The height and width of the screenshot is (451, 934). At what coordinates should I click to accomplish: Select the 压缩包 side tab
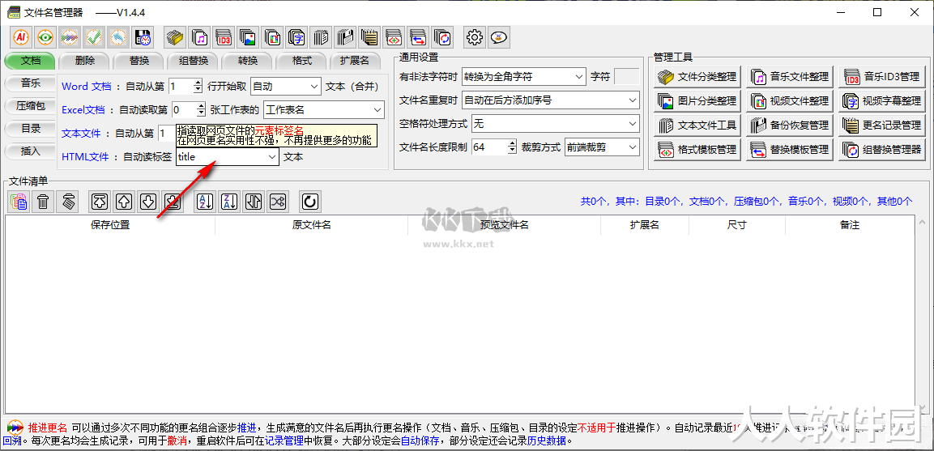click(31, 106)
